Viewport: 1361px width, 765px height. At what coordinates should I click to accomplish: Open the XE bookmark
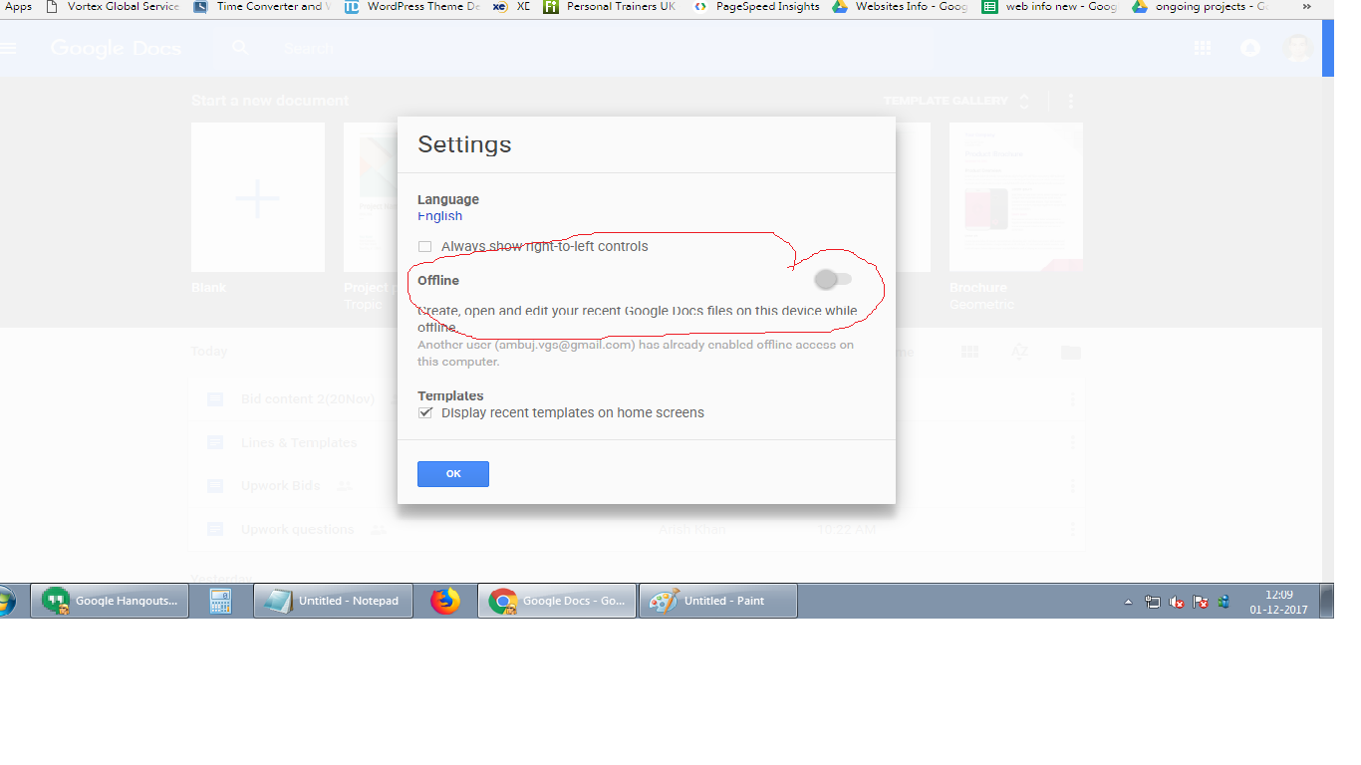click(511, 6)
